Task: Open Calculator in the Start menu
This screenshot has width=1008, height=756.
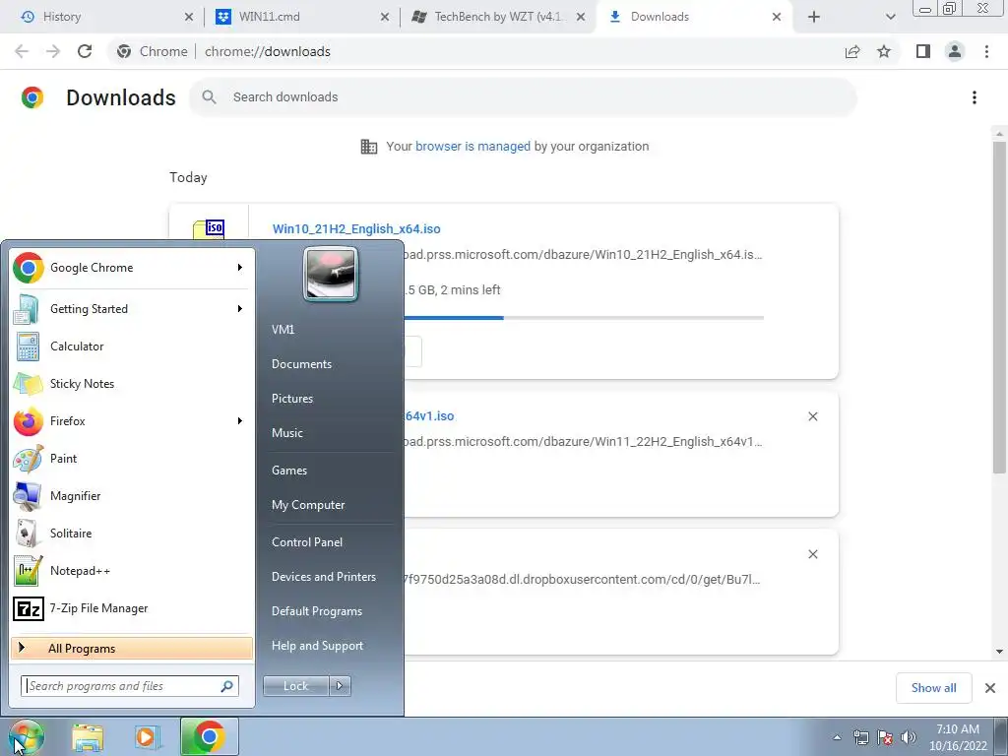Action: [x=132, y=346]
